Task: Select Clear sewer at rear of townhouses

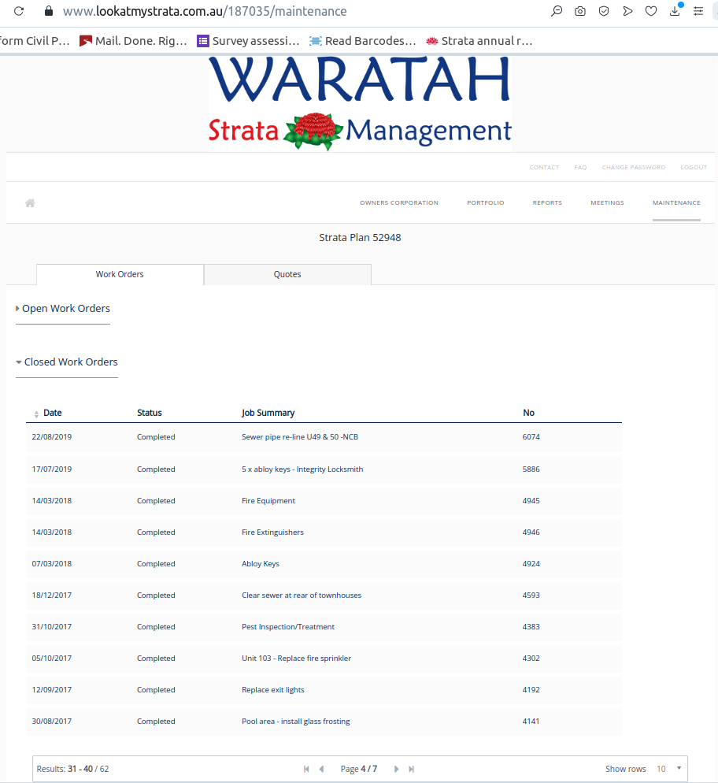Action: coord(302,596)
